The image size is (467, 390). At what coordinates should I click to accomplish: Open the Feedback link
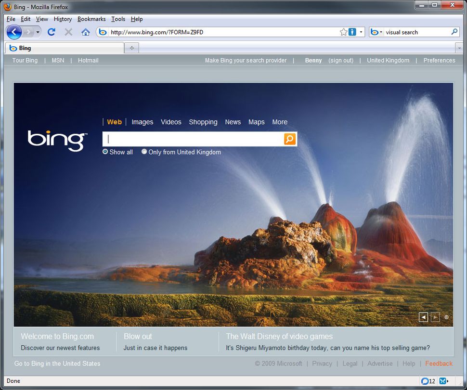pos(439,364)
